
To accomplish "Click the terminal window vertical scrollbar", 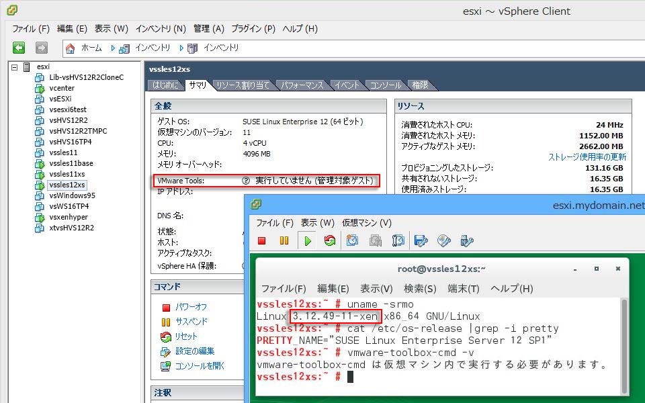I will pyautogui.click(x=624, y=347).
